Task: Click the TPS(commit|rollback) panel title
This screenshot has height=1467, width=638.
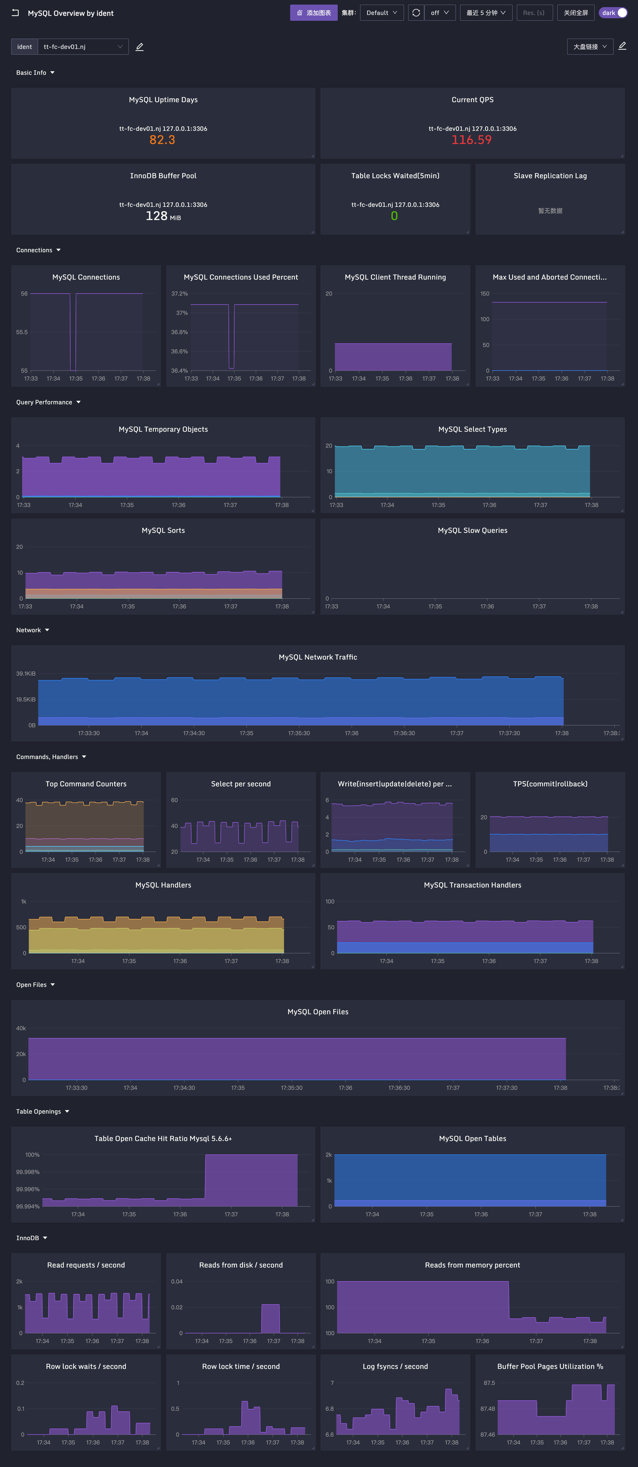Action: pos(550,784)
